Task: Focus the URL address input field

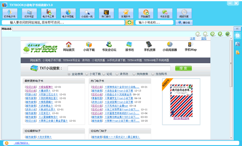Action: (x=63, y=23)
